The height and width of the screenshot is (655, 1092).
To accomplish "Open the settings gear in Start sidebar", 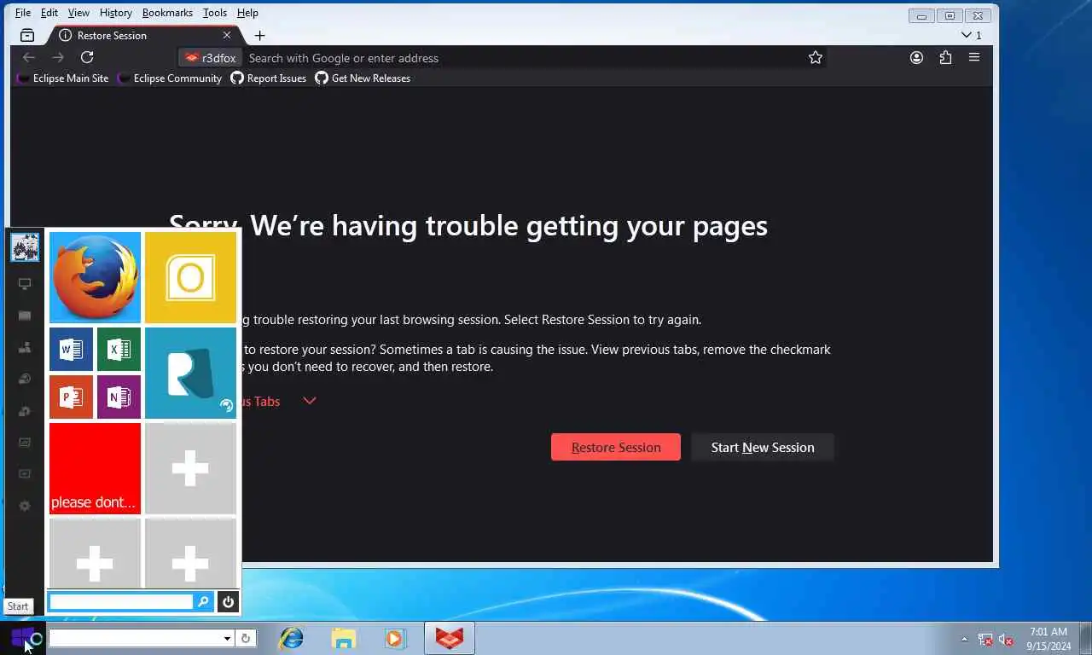I will [25, 506].
